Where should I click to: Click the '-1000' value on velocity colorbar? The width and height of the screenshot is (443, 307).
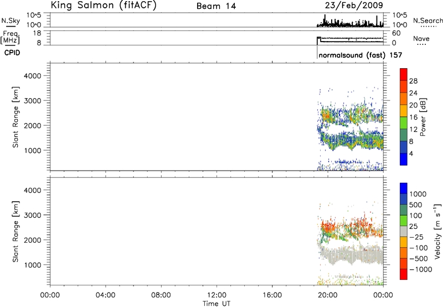click(x=421, y=269)
